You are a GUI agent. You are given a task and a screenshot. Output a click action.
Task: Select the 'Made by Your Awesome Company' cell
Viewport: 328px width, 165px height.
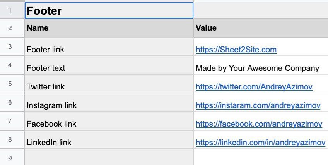pyautogui.click(x=257, y=68)
